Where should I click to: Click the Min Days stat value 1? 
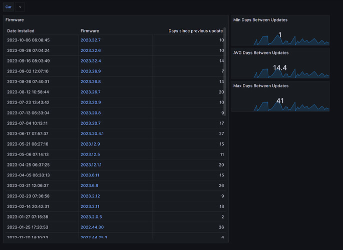click(x=280, y=34)
